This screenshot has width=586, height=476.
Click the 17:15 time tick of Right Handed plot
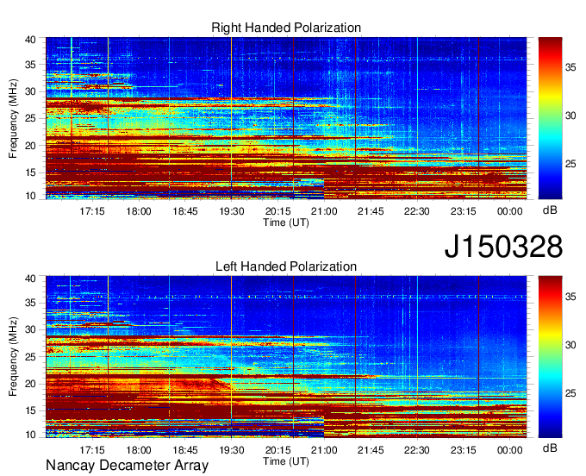pos(92,211)
